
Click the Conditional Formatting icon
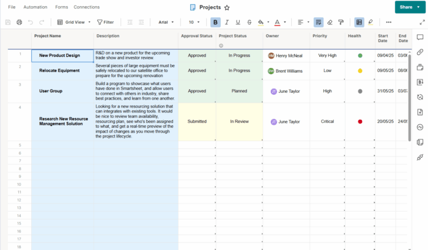click(x=360, y=22)
